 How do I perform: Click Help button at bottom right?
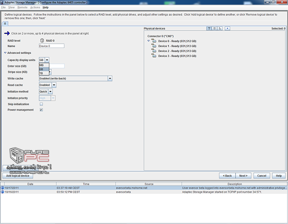[279, 176]
